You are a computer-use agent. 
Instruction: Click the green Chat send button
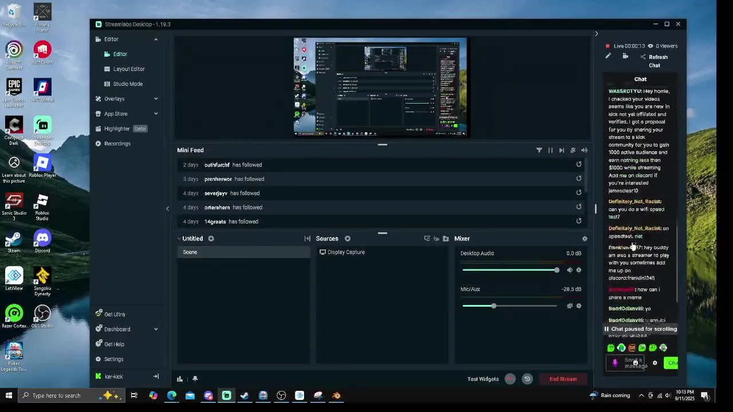point(671,363)
